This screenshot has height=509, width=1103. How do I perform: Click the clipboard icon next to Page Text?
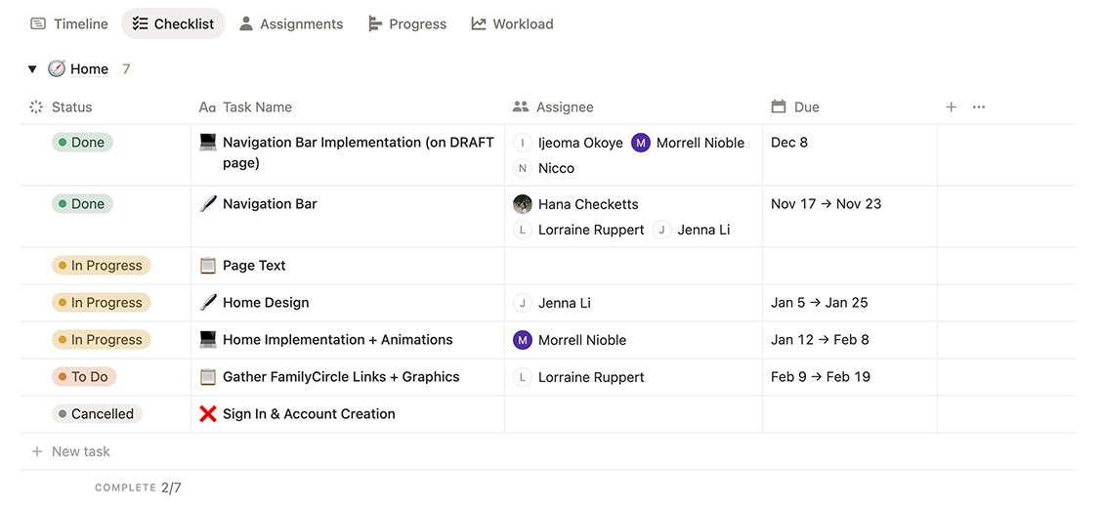click(207, 266)
